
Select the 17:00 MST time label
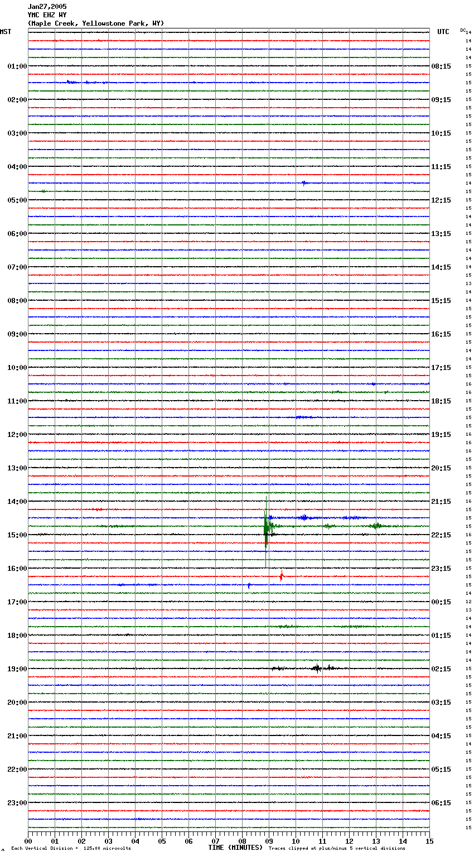point(17,602)
